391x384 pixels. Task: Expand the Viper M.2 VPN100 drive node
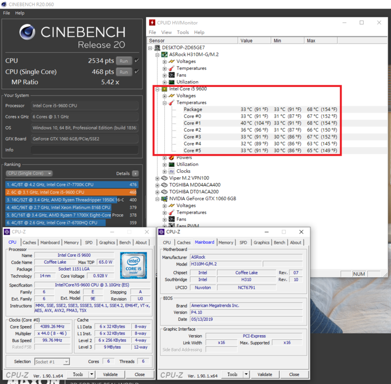point(157,178)
